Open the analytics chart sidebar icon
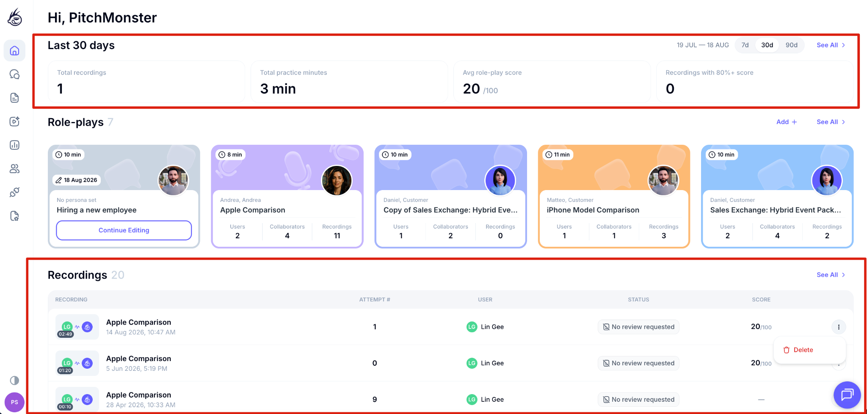This screenshot has width=867, height=414. pos(14,145)
